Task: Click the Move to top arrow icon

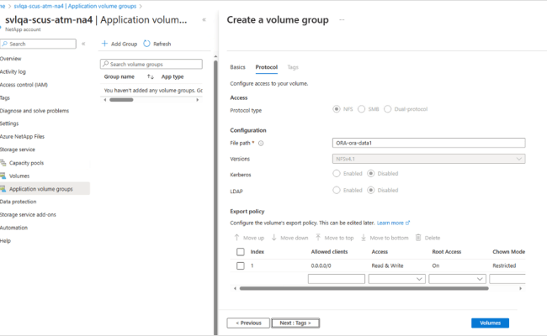Action: tap(318, 238)
